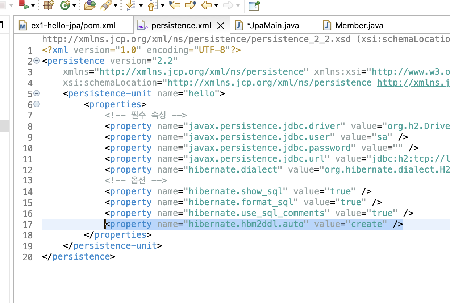The height and width of the screenshot is (303, 450).
Task: Click the Maven icon on pom.xml tab
Action: pos(23,26)
